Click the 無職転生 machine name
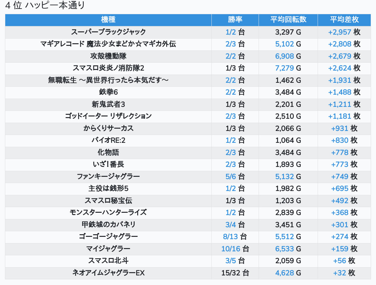 tap(108, 80)
